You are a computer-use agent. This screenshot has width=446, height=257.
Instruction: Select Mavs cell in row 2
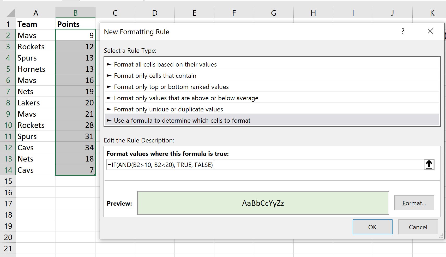coord(36,35)
